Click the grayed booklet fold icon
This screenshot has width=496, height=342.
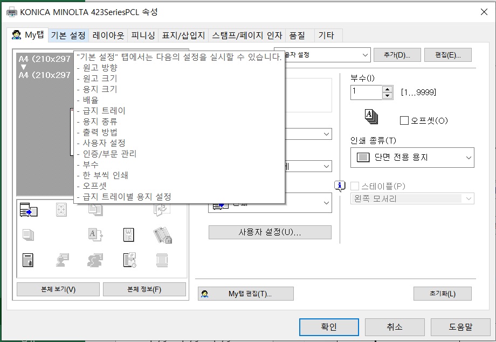click(162, 210)
